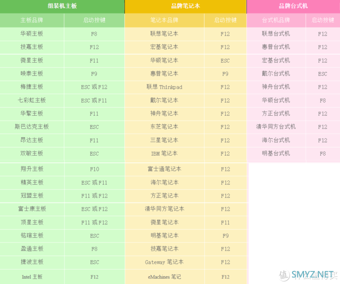Image resolution: width=340 pixels, height=284 pixels.
Task: Select the 捷波主板 cell
Action: pos(32,262)
